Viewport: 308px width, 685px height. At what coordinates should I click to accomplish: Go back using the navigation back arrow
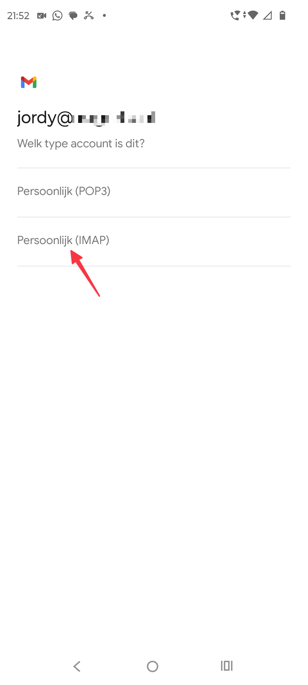[77, 666]
